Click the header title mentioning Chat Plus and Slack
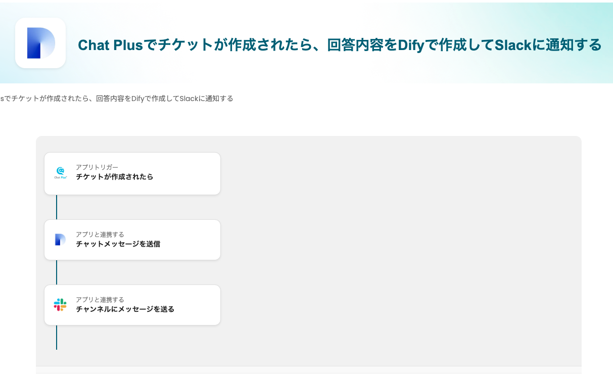613x377 pixels. click(x=340, y=45)
